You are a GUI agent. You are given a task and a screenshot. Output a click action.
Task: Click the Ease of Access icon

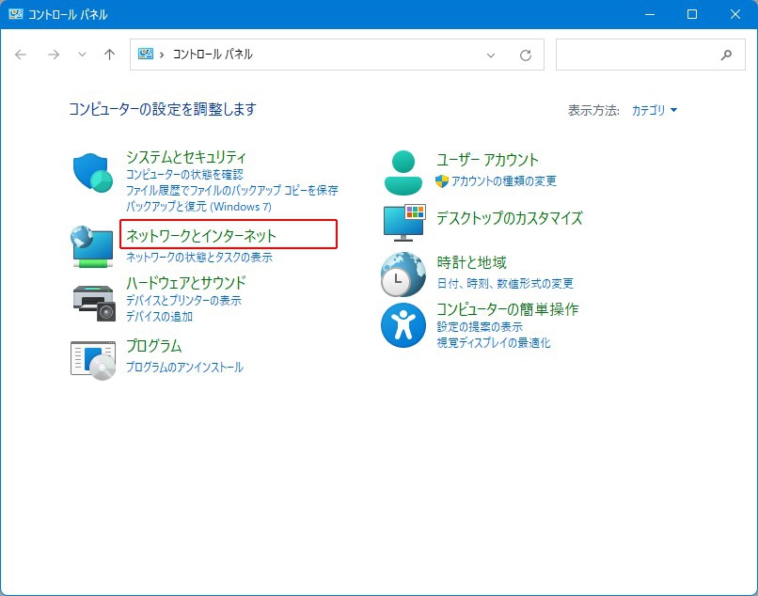(403, 324)
